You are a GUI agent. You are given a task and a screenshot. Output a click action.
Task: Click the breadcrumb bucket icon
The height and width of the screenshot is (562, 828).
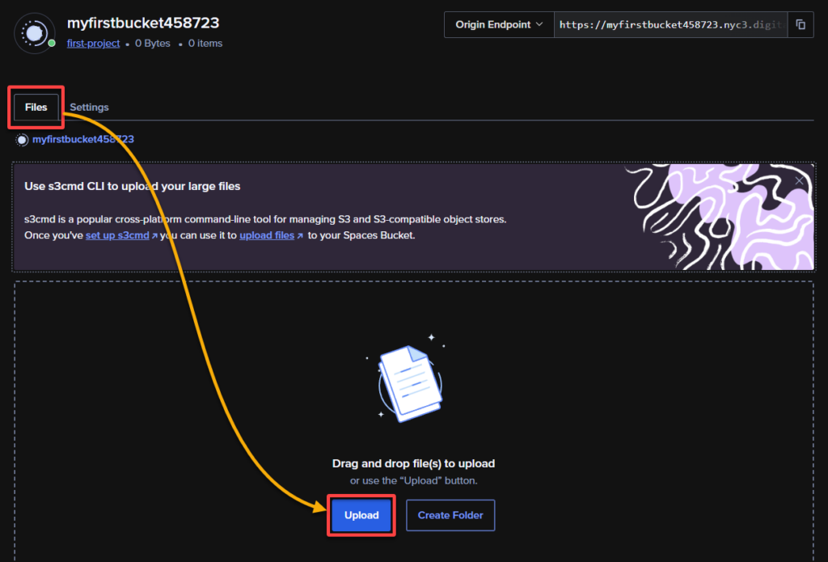(x=22, y=140)
